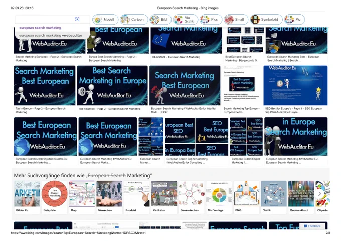Screen dimensions: 341x241
Task: Click the next arrow in related searches
Action: point(320,194)
